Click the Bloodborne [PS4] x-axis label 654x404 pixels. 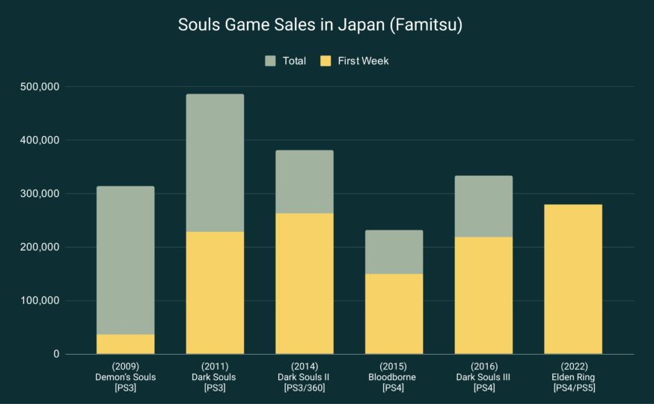click(x=394, y=377)
